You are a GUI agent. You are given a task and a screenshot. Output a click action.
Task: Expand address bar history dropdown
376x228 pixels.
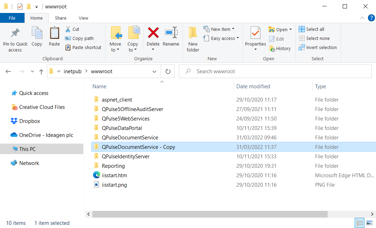pyautogui.click(x=154, y=71)
